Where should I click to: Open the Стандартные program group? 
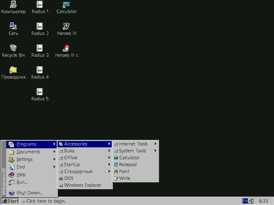point(85,171)
